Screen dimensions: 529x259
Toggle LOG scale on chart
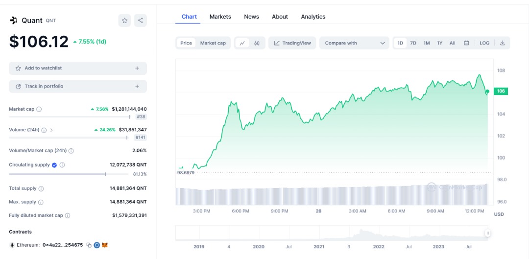click(x=484, y=43)
